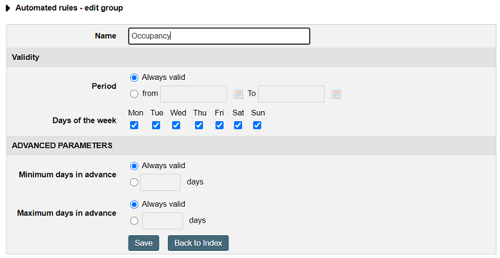Uncheck the Sun checkbox
Viewport: 500px width, 258px height.
pos(257,125)
